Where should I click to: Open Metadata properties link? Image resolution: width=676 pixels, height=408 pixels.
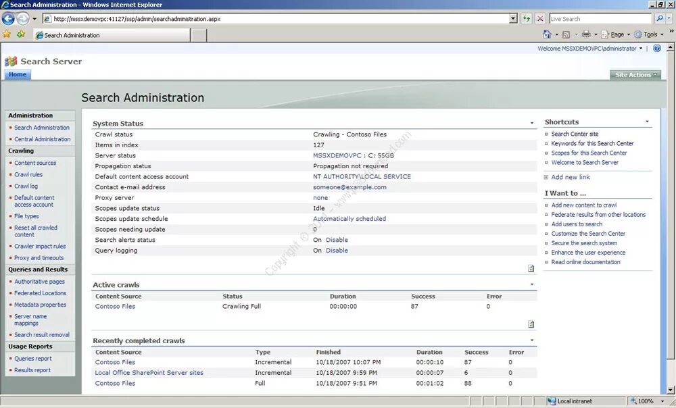click(41, 305)
